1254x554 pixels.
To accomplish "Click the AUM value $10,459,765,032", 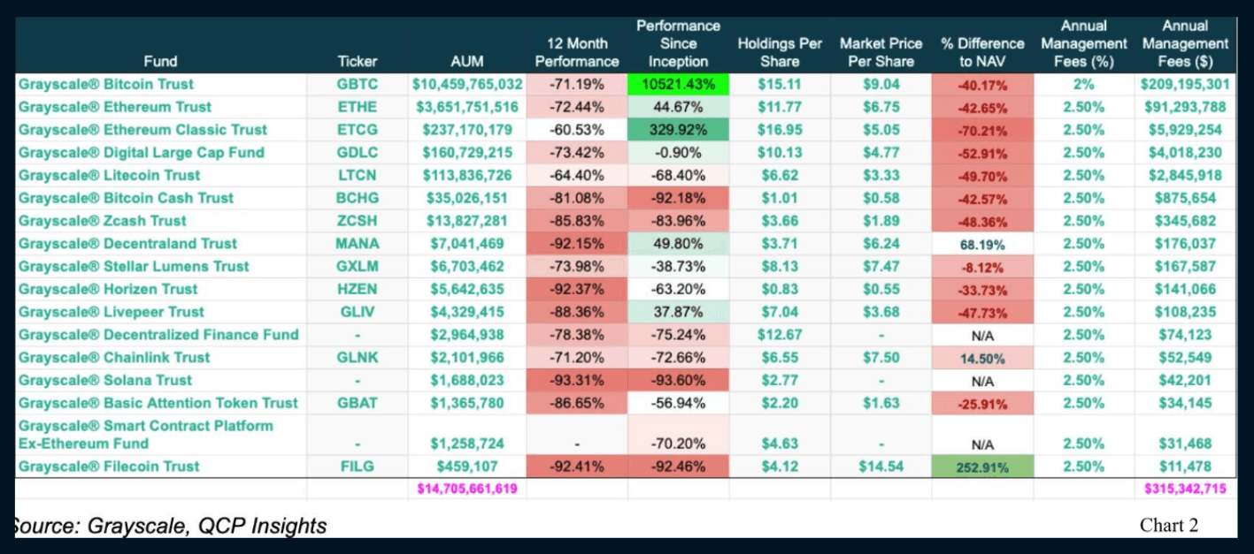I will [x=467, y=84].
